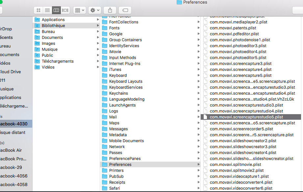Switch to list view in toolbar
Image resolution: width=303 pixels, height=192 pixels.
(x=47, y=10)
